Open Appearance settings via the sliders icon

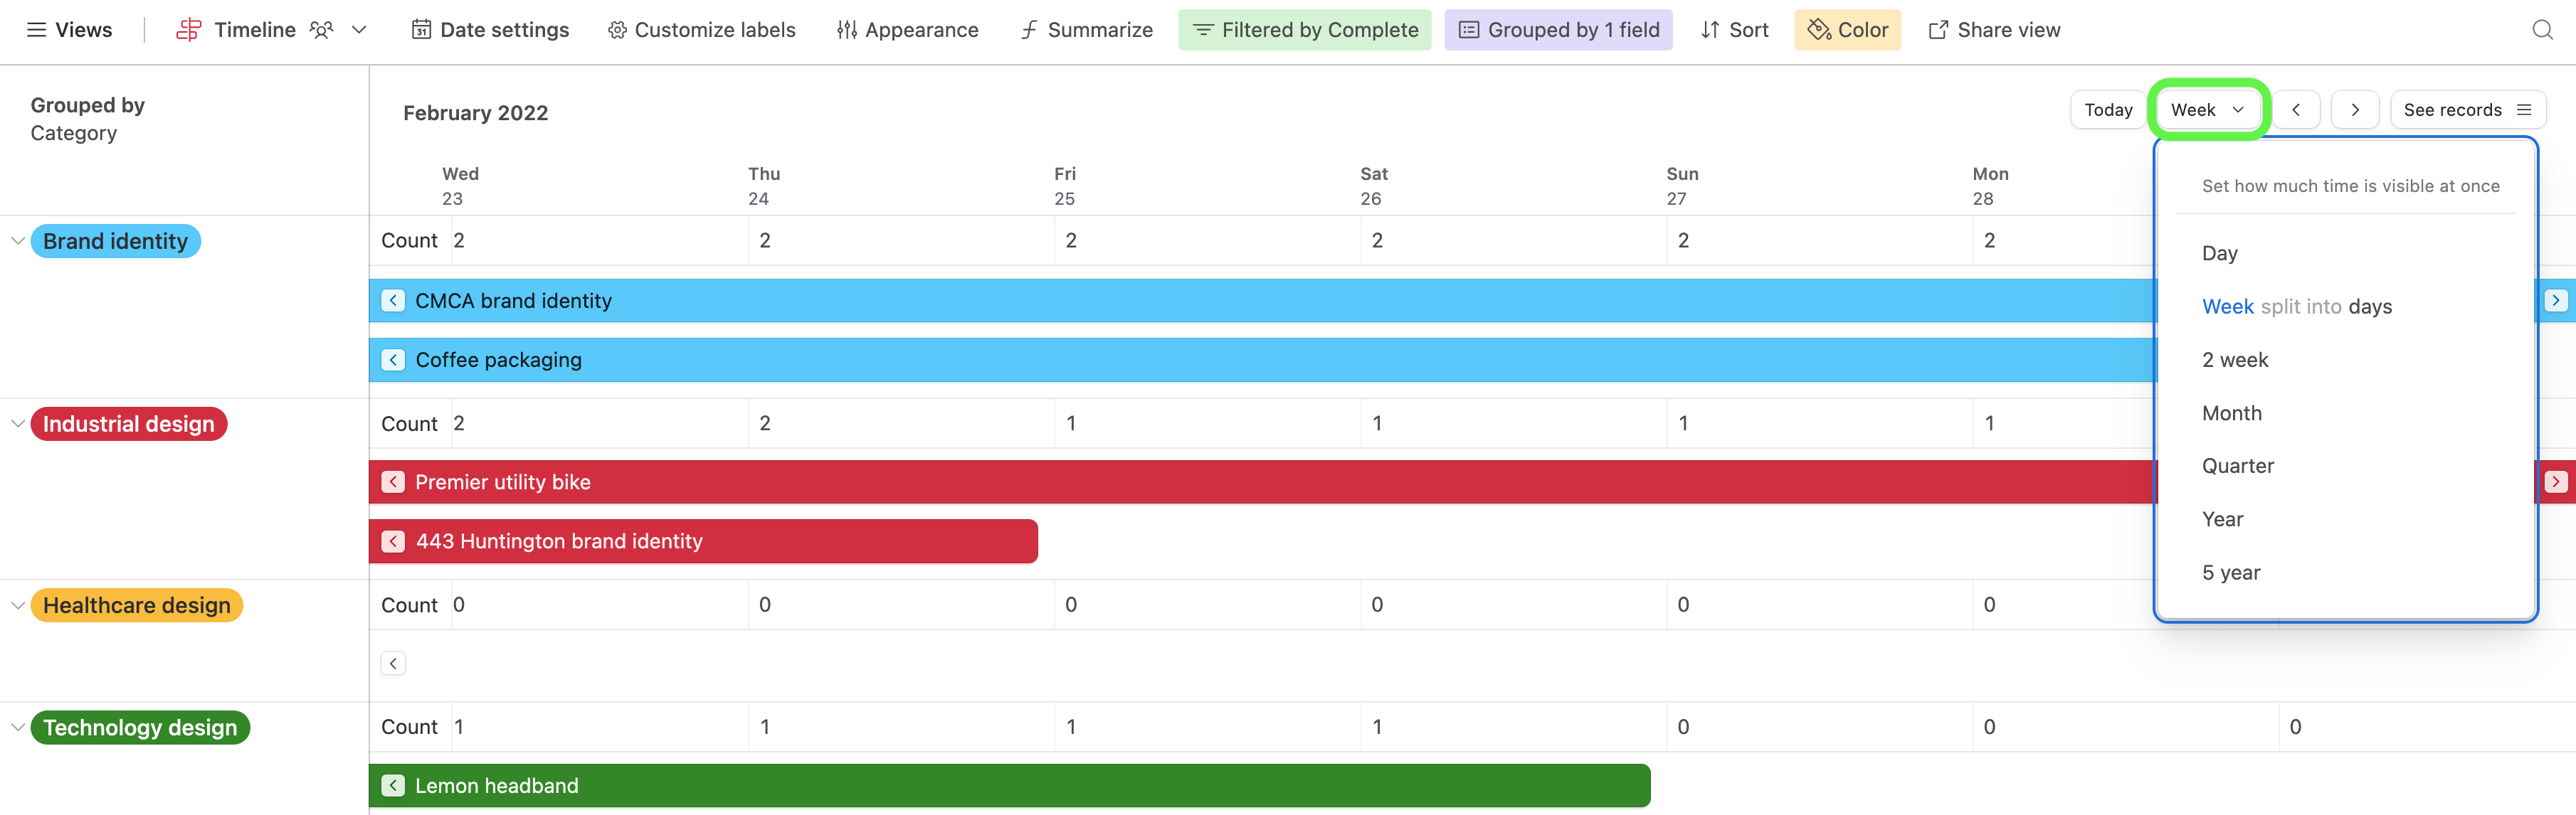tap(845, 29)
